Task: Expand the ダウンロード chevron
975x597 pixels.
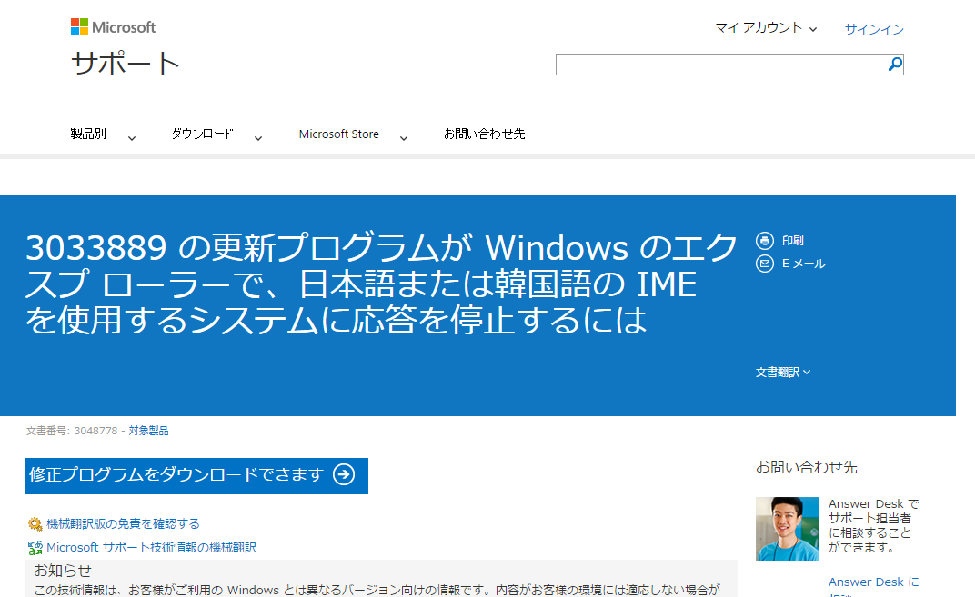Action: click(258, 138)
